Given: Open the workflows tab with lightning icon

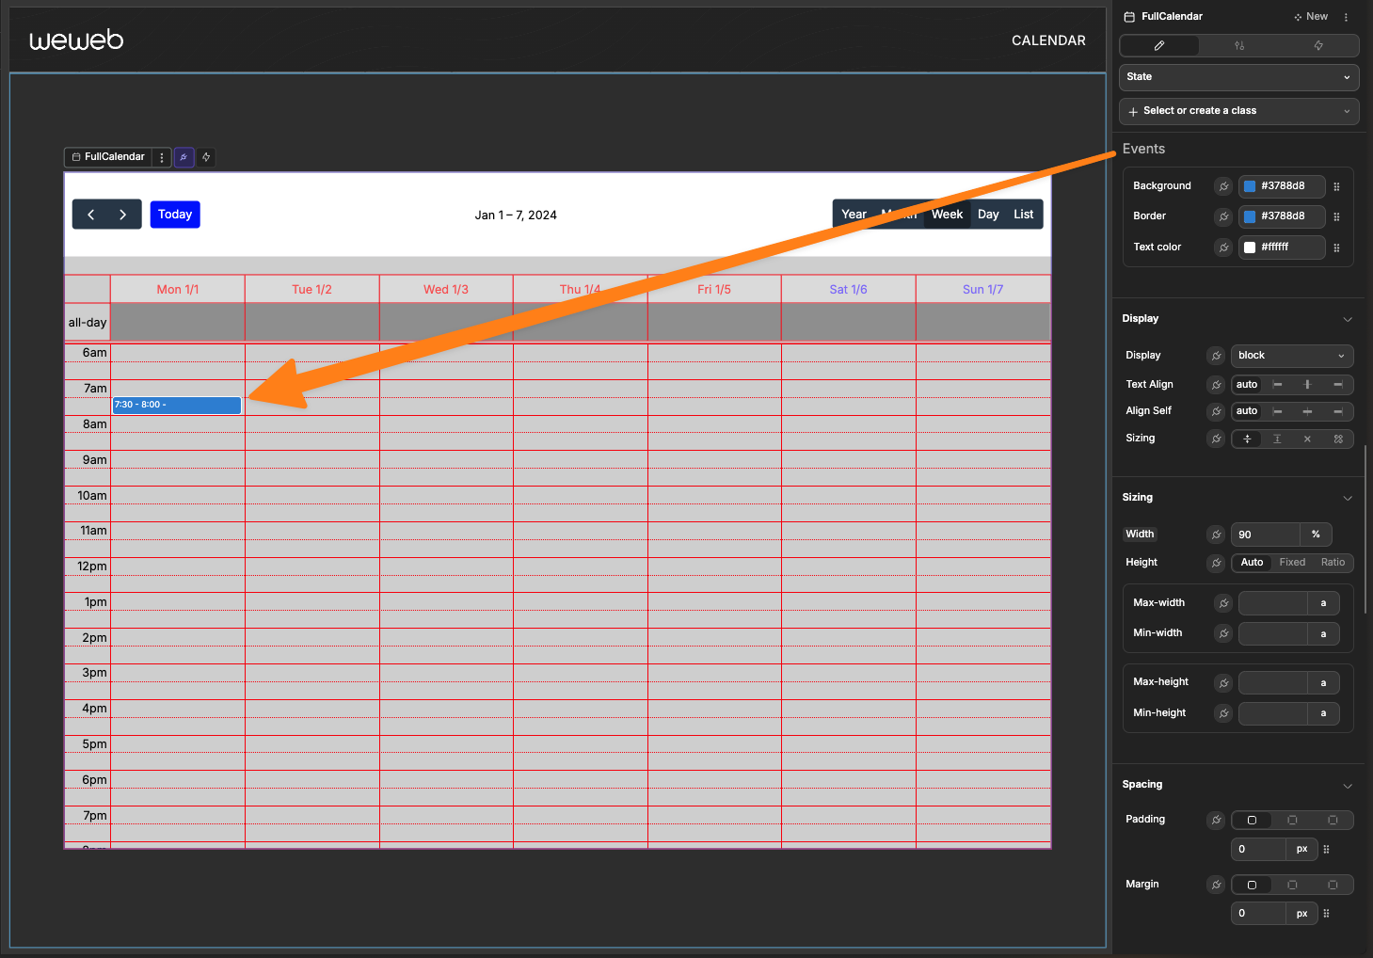Looking at the screenshot, I should pos(1318,45).
